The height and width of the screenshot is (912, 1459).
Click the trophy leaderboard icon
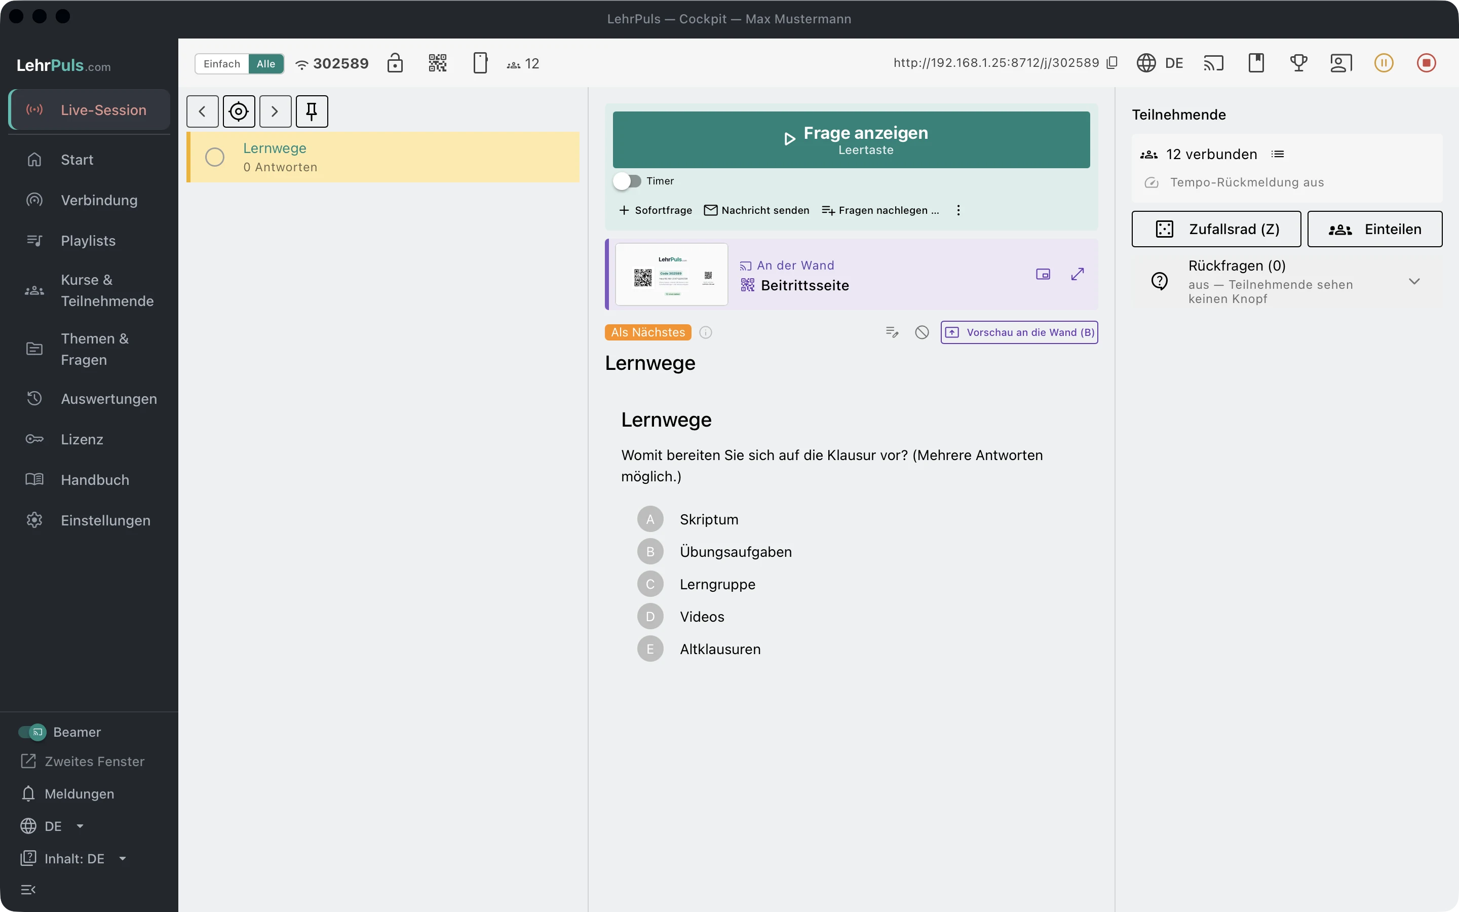point(1298,63)
